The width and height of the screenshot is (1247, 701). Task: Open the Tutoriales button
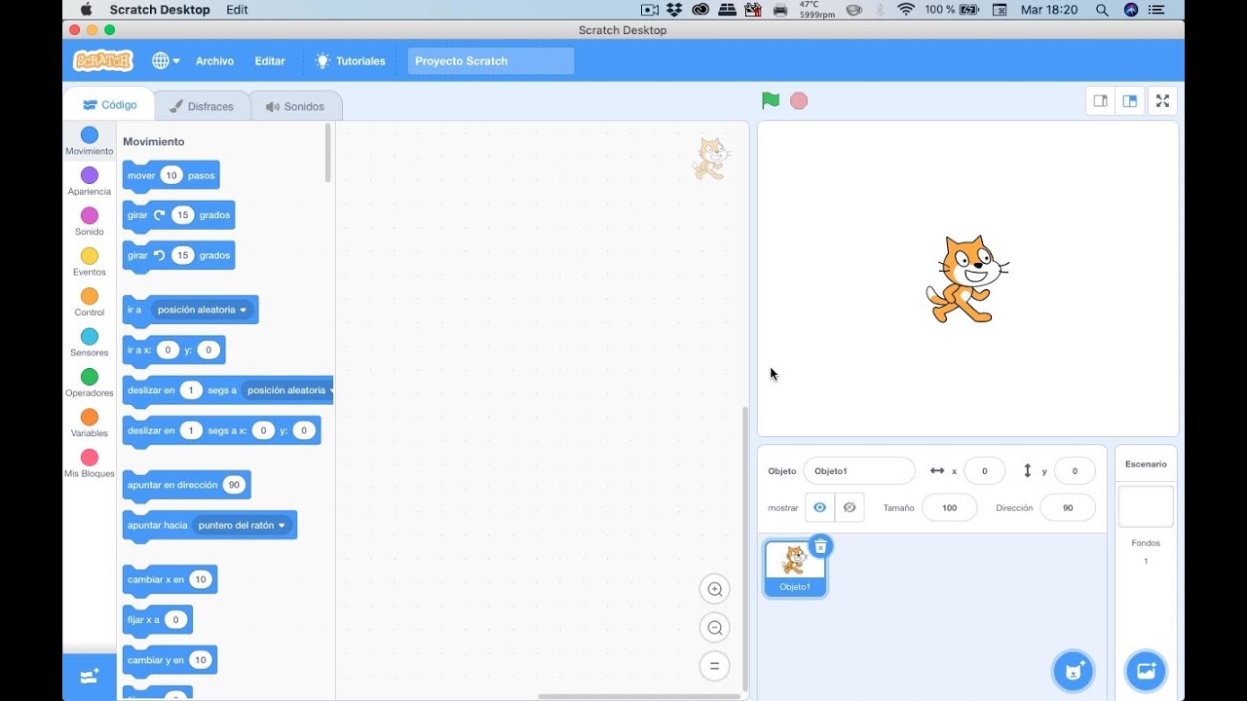tap(350, 60)
